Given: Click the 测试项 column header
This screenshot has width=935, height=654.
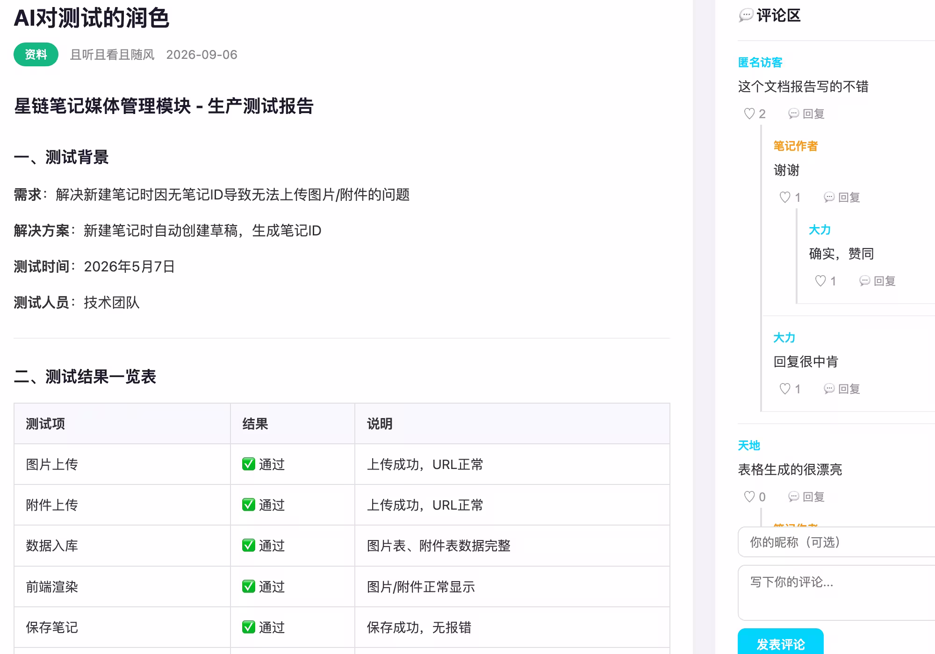Looking at the screenshot, I should point(122,424).
